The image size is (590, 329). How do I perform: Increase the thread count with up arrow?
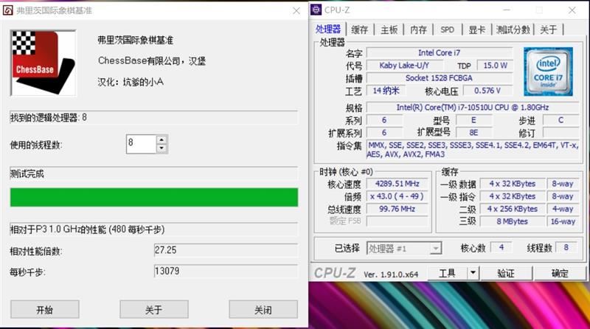click(162, 139)
